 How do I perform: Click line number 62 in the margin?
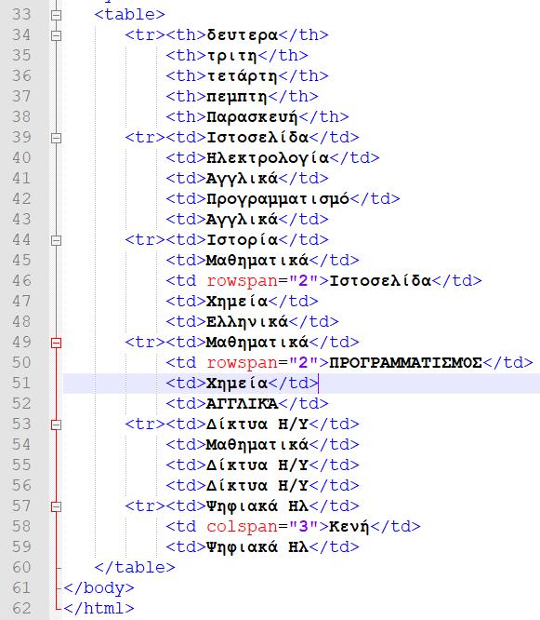point(21,608)
